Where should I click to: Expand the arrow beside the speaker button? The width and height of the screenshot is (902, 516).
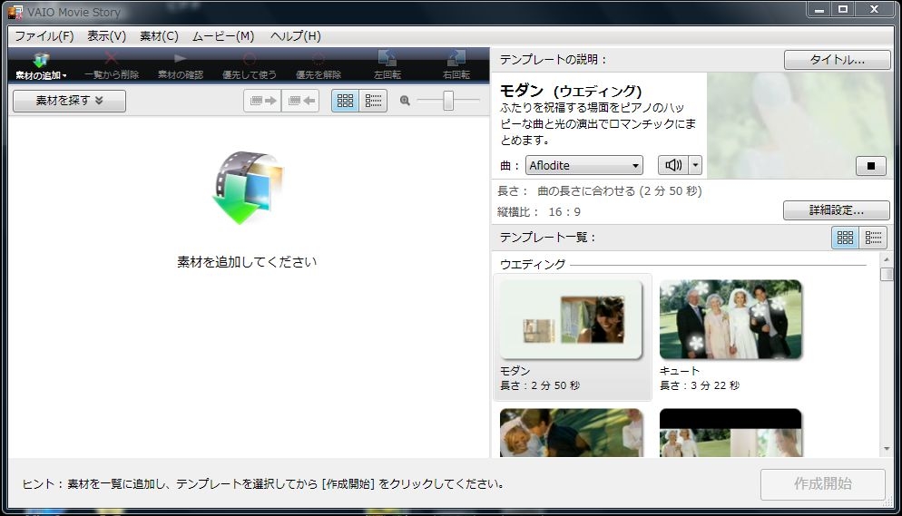pyautogui.click(x=695, y=165)
